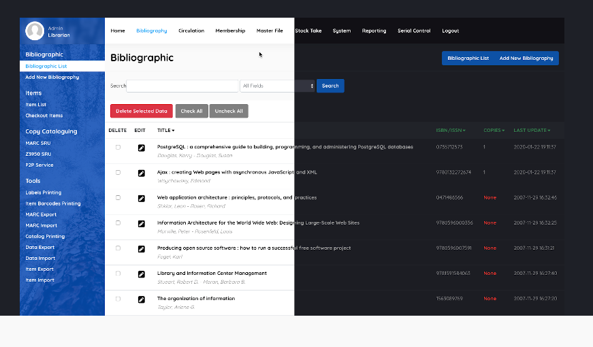This screenshot has width=593, height=347.
Task: Edit the Information Architecture for WWW record
Action: pos(142,224)
